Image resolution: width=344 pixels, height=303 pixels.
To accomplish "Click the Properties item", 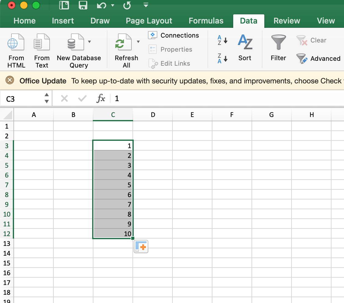I will tap(170, 49).
